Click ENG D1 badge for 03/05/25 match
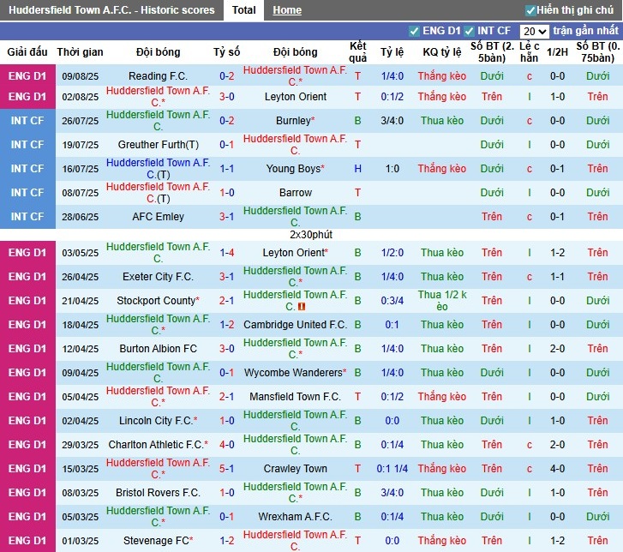The height and width of the screenshot is (552, 623). 27,253
